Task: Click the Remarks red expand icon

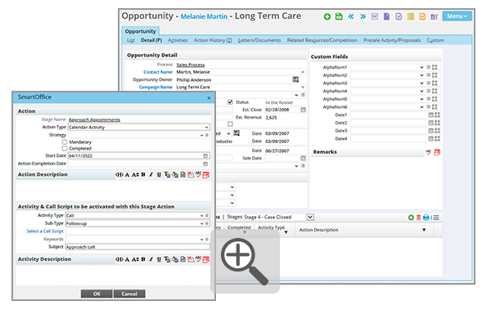Action: 437,152
